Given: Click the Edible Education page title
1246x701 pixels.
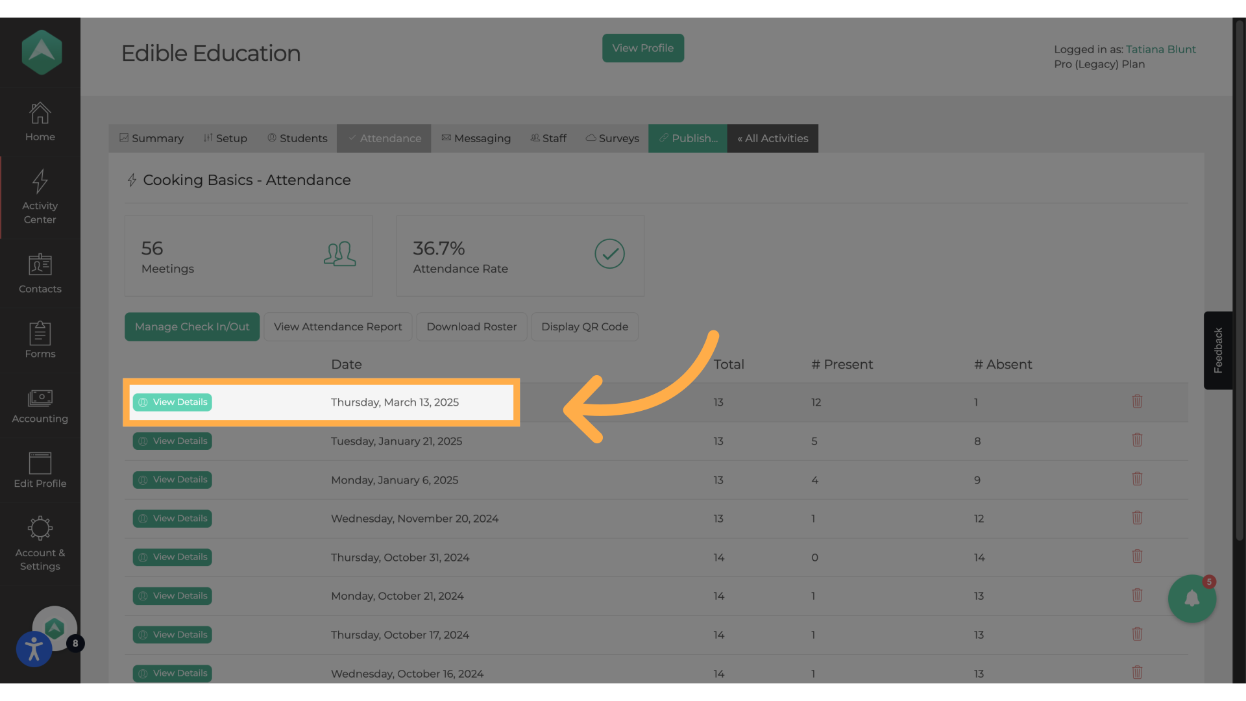Looking at the screenshot, I should tap(211, 53).
